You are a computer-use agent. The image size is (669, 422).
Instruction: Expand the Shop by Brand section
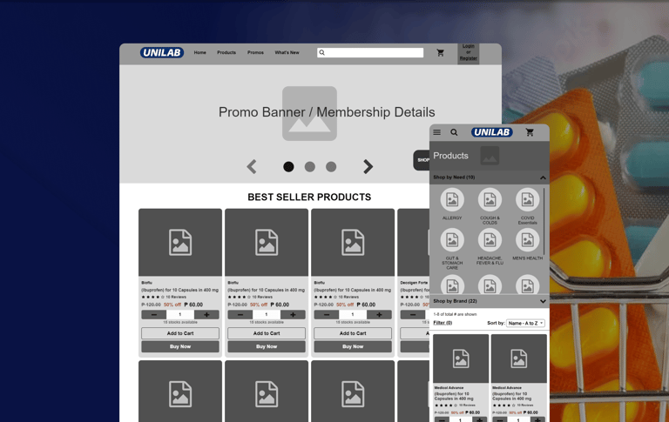click(543, 301)
